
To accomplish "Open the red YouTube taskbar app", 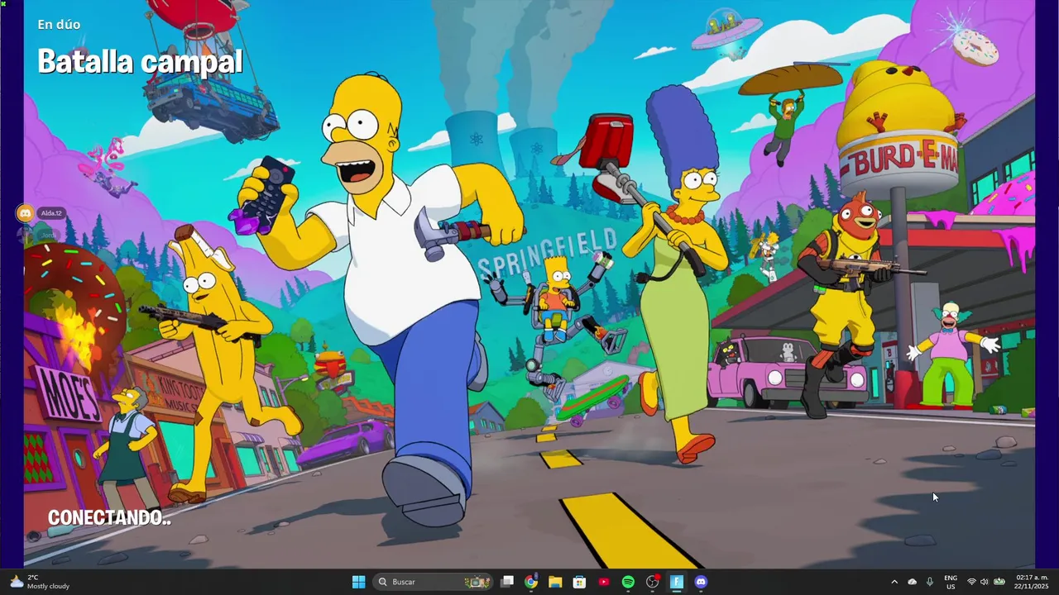I will point(603,582).
